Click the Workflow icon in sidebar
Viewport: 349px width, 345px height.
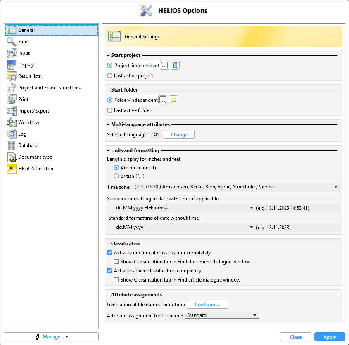(x=11, y=122)
